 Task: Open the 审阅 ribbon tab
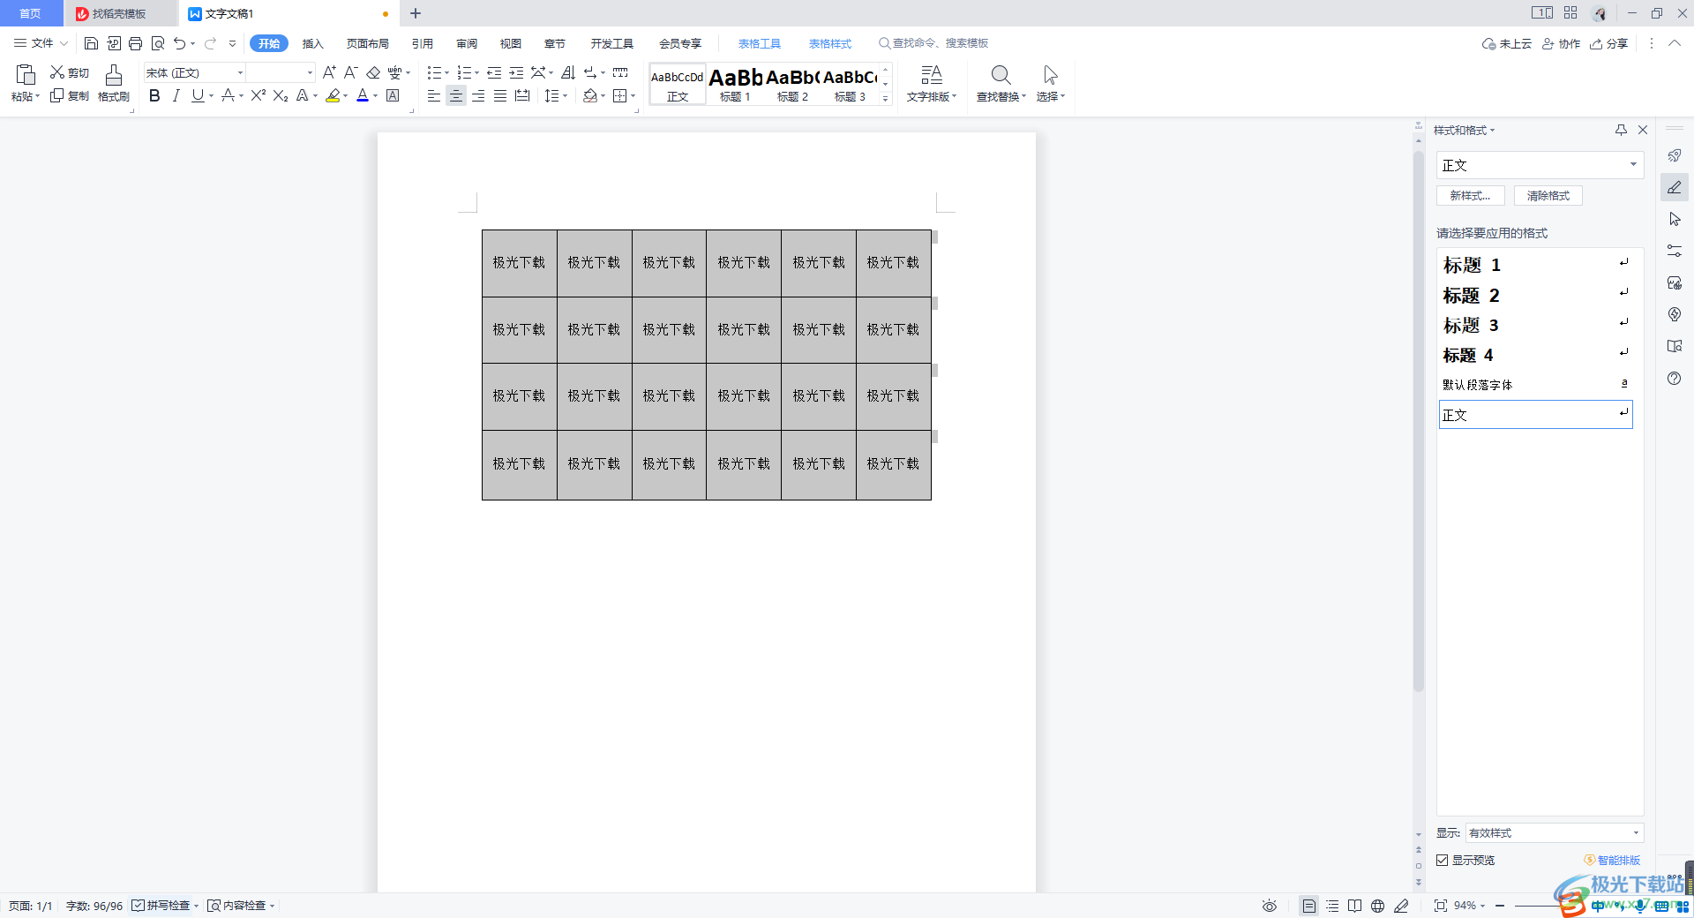click(x=467, y=43)
